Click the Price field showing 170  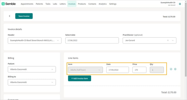139,70
